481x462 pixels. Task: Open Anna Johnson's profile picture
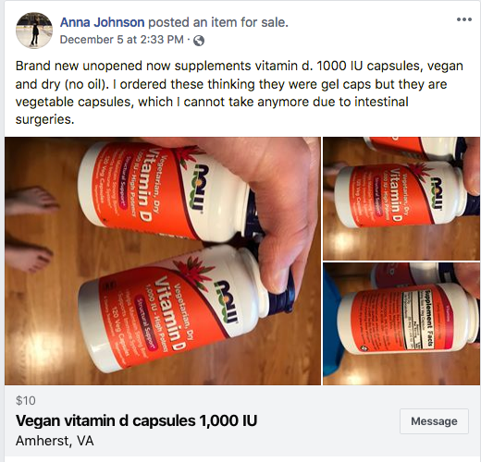point(34,30)
